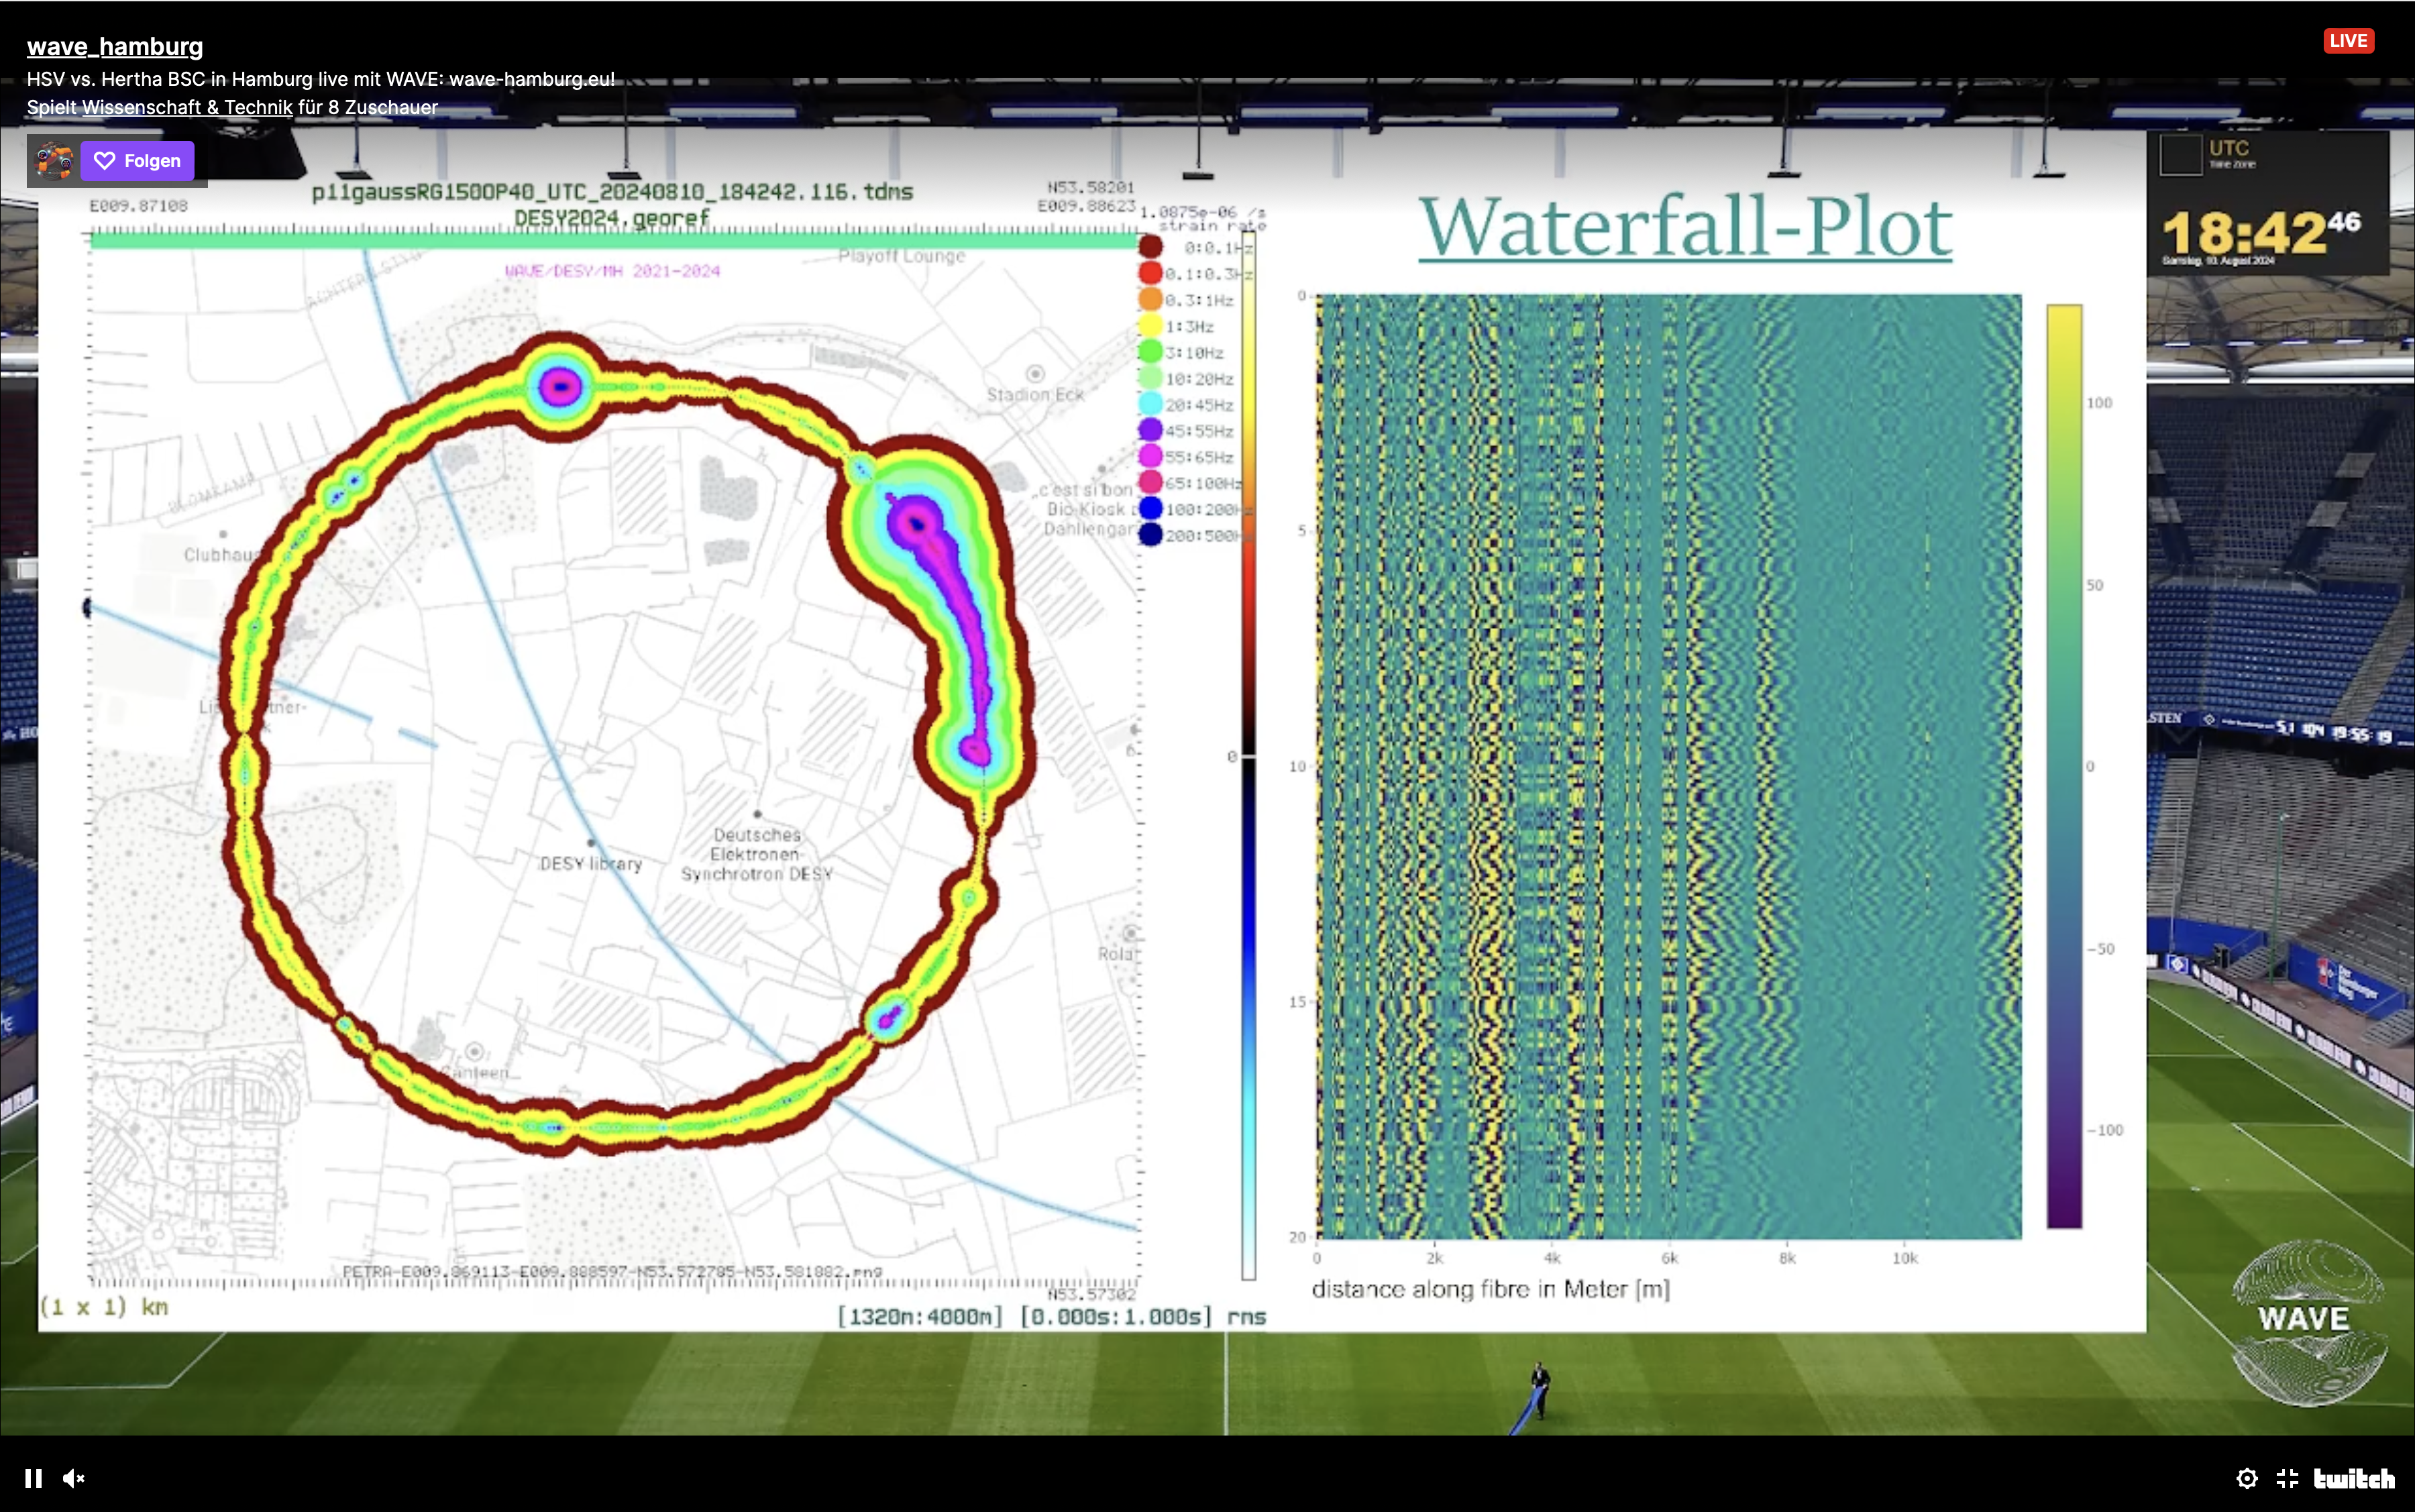
Task: Click the strain rate vertical color scale
Action: [1248, 756]
